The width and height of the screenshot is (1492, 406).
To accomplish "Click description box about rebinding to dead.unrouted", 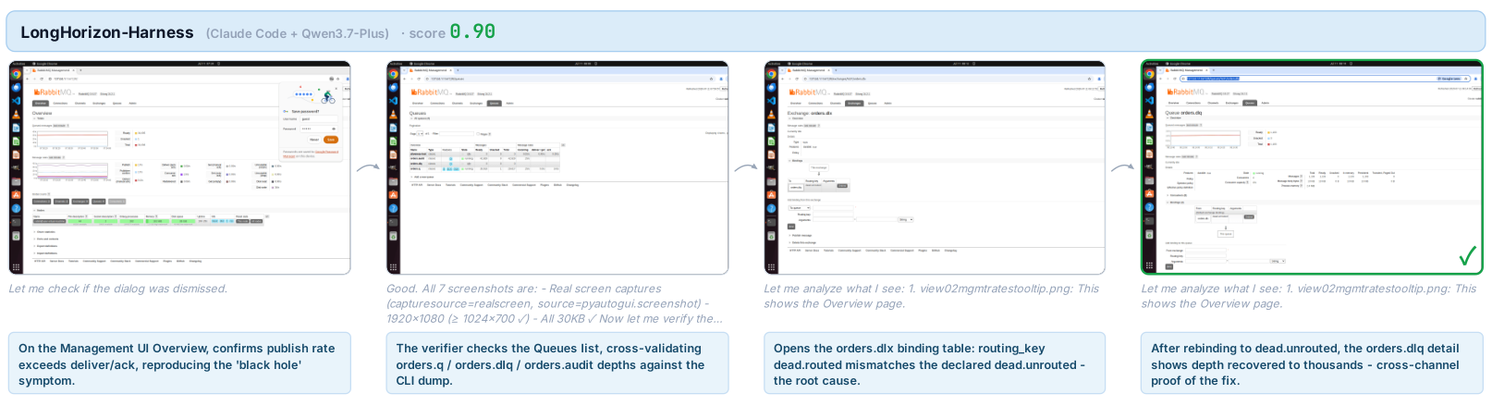I will pos(1312,363).
